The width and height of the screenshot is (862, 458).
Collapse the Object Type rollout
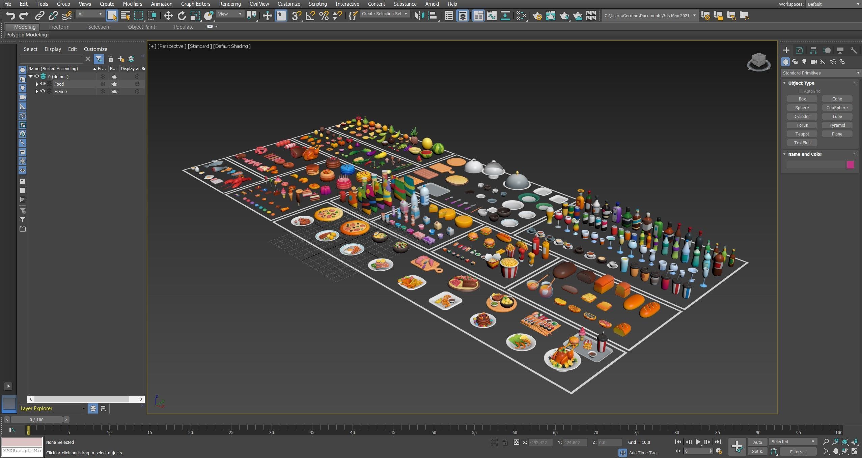pos(784,83)
